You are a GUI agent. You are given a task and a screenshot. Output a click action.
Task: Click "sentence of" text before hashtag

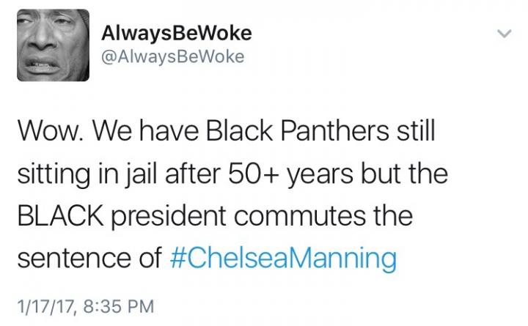tap(89, 258)
